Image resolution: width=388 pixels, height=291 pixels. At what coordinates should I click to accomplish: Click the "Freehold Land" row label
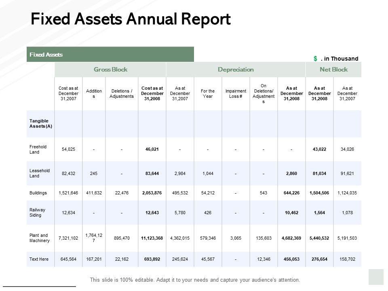click(38, 149)
